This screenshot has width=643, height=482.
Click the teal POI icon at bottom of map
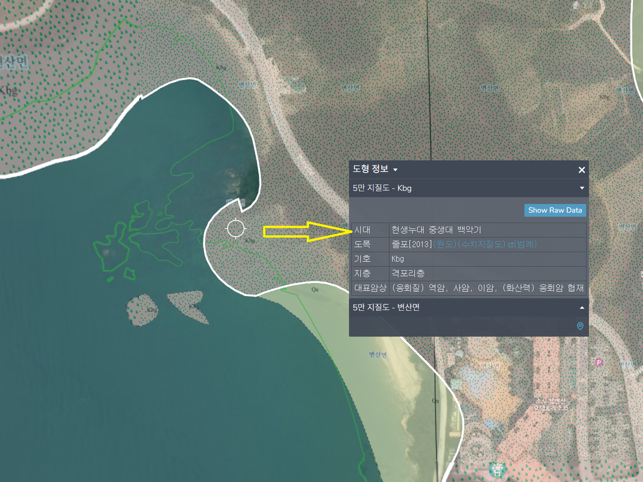498,468
